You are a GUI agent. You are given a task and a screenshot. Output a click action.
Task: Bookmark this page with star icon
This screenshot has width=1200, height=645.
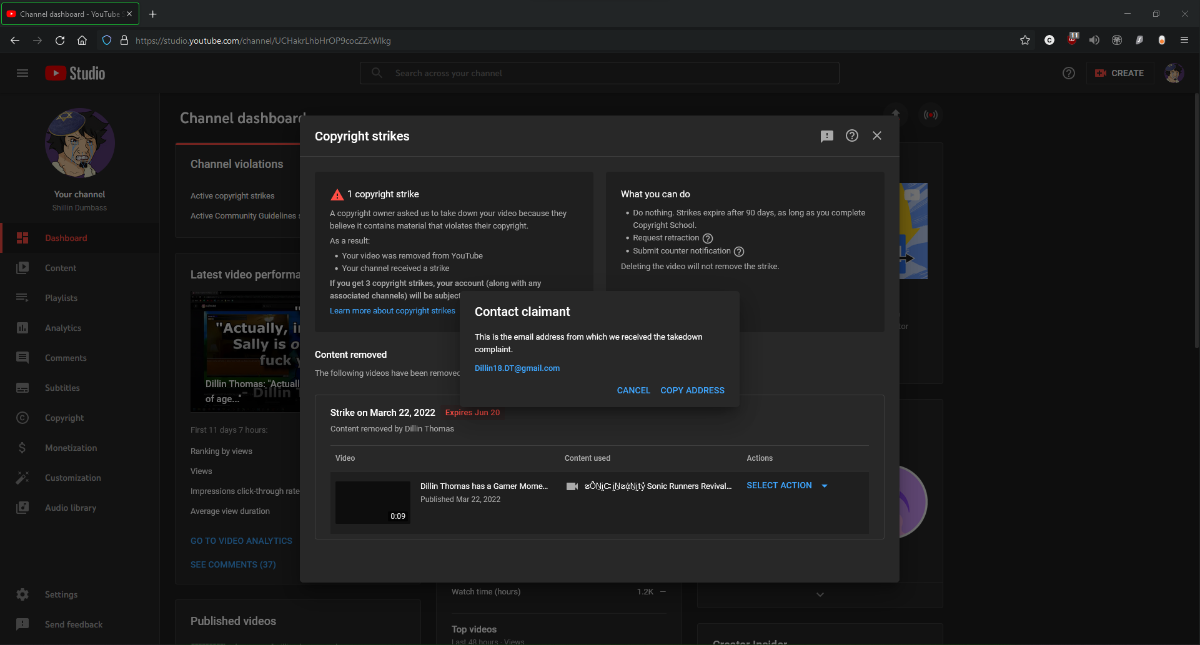click(x=1025, y=41)
